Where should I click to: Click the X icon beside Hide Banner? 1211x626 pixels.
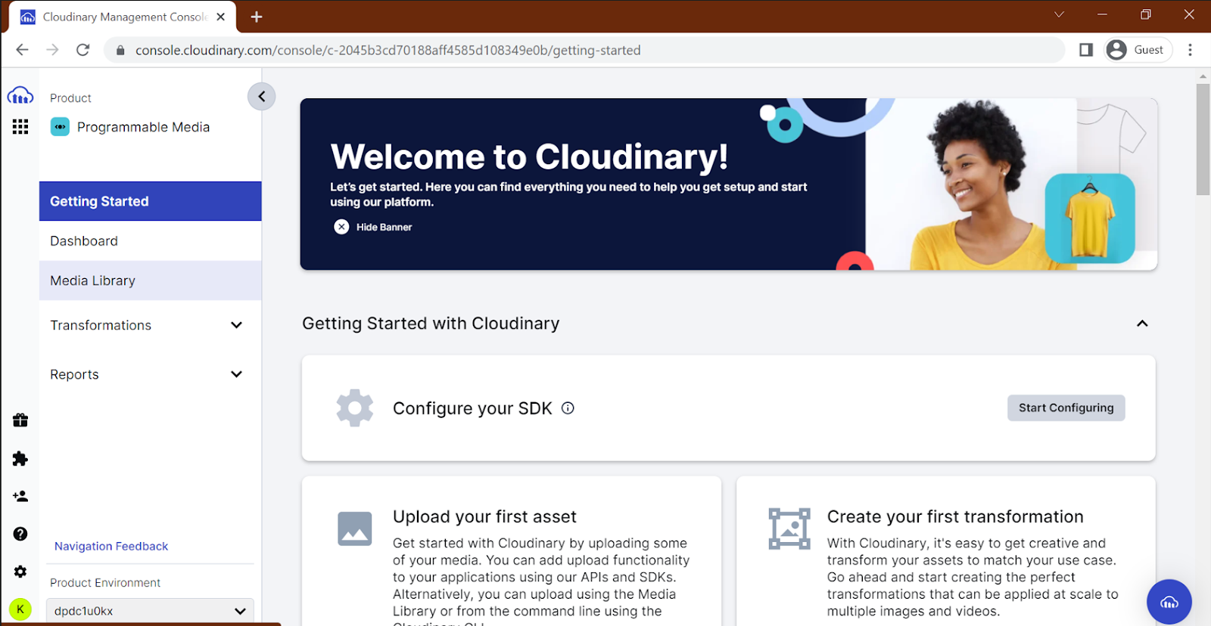pos(341,227)
